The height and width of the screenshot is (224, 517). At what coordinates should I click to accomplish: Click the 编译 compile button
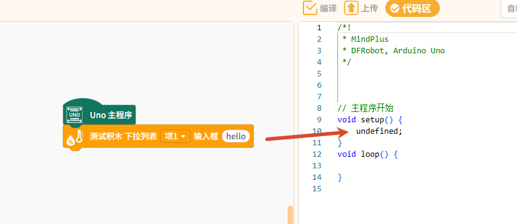click(x=320, y=8)
